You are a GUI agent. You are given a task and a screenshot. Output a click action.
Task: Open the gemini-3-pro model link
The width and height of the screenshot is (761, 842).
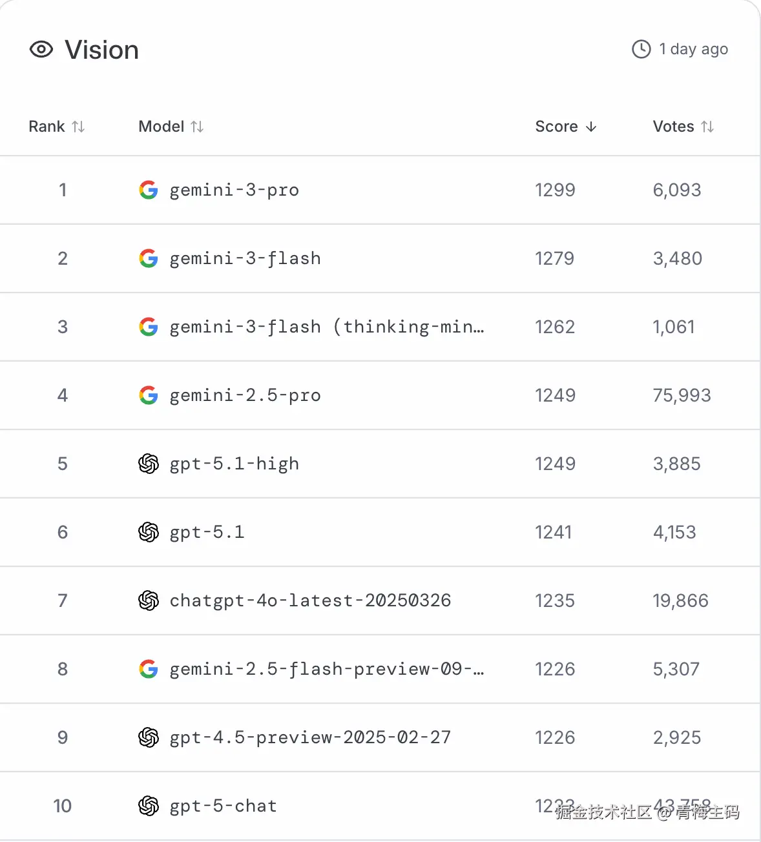tap(234, 190)
